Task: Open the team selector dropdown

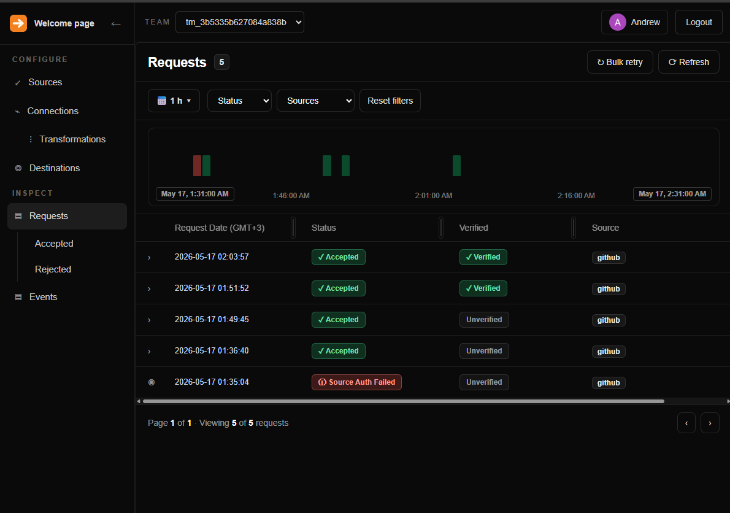Action: (x=240, y=22)
